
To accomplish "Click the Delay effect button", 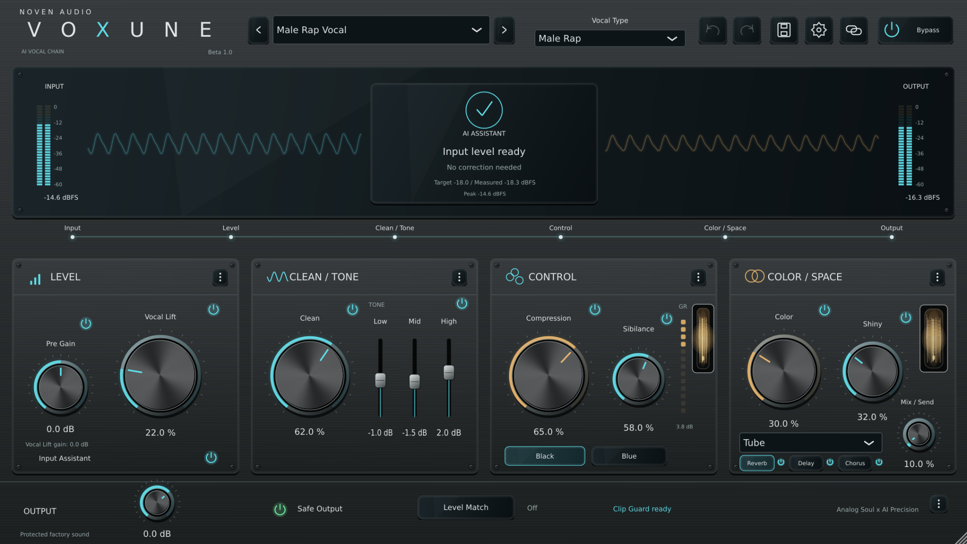I will click(x=806, y=463).
